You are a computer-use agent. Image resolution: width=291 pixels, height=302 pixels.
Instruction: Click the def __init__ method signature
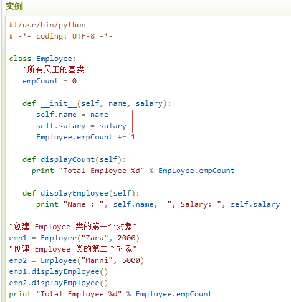[x=97, y=103]
